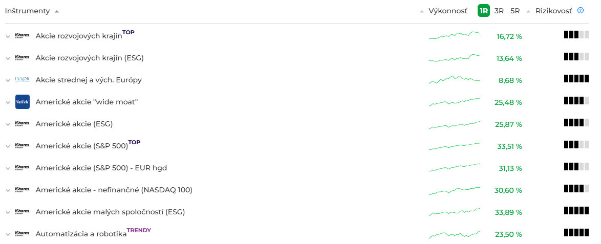The width and height of the screenshot is (601, 244).
Task: Switch performance period to 5R
Action: [x=515, y=11]
